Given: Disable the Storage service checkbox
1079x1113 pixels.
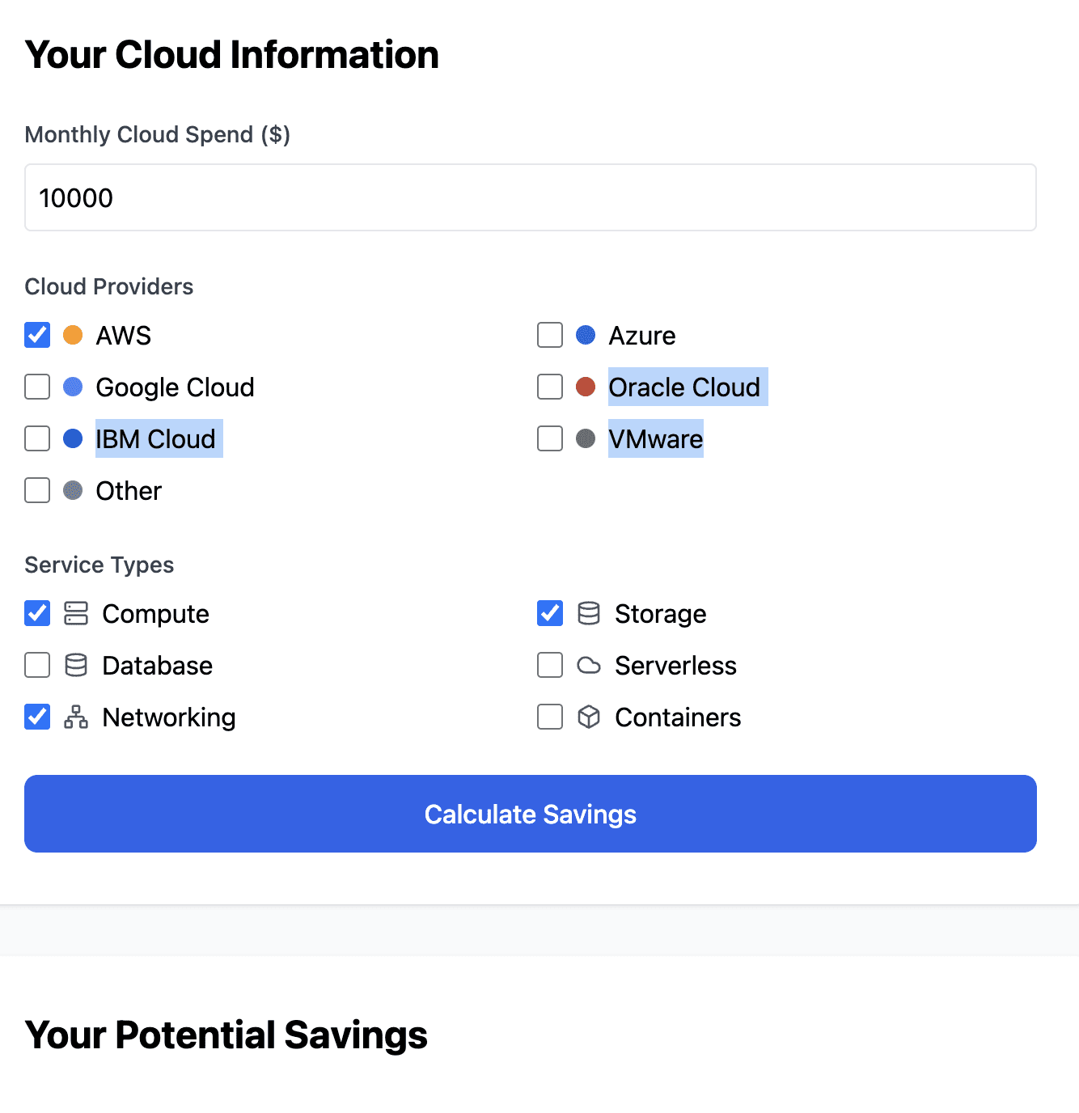Looking at the screenshot, I should pyautogui.click(x=550, y=613).
